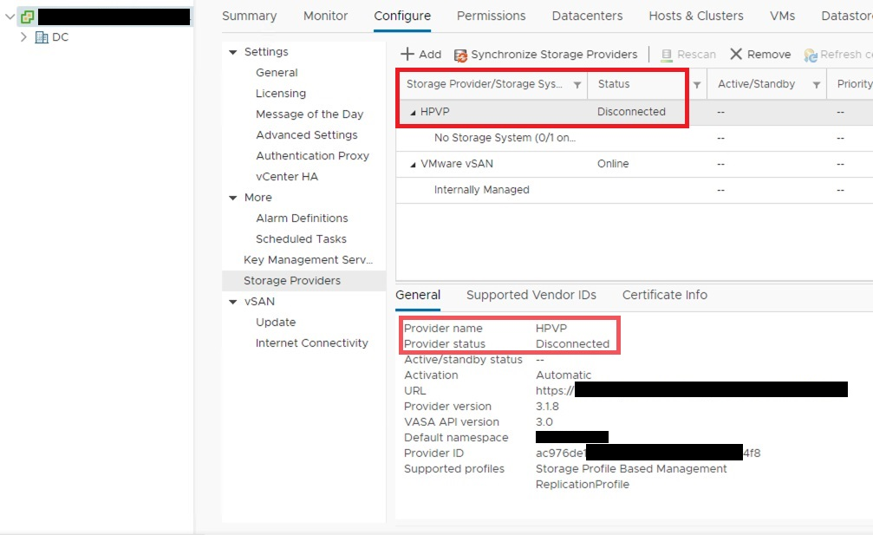The width and height of the screenshot is (873, 535).
Task: Open filter on Storage Provider column
Action: pos(577,85)
